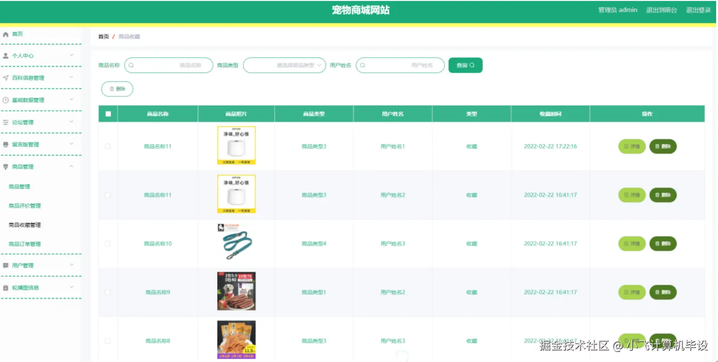The image size is (718, 362).
Task: Click the 商品名称9 name cell
Action: coord(158,292)
